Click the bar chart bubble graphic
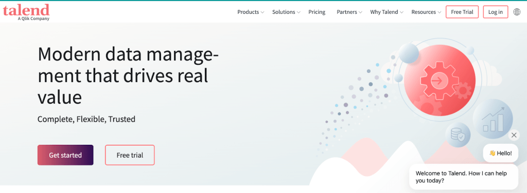The width and height of the screenshot is (527, 193). tap(493, 119)
